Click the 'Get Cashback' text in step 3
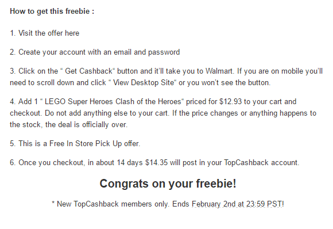Viewport: 333px width, 229px height. pos(88,71)
